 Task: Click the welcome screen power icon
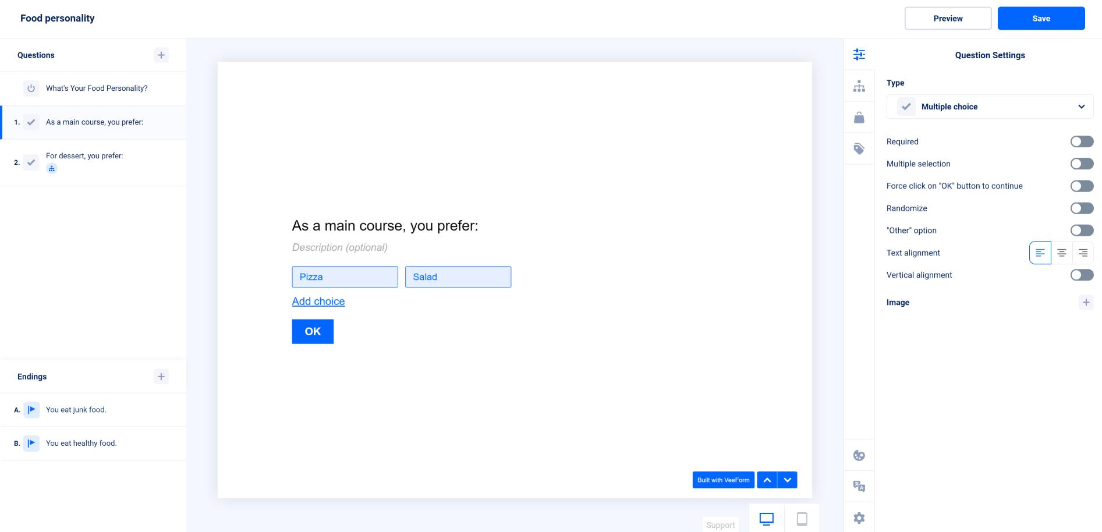[x=31, y=88]
